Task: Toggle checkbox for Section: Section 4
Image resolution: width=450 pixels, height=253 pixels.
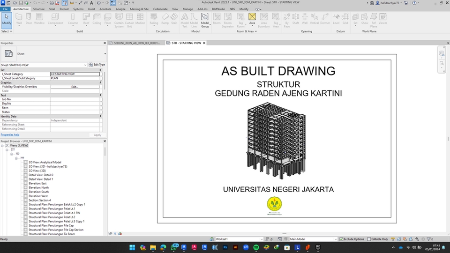Action: tap(25, 200)
